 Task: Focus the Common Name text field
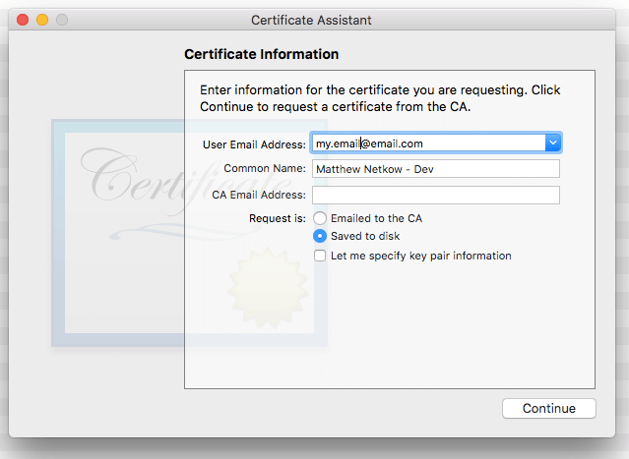[x=436, y=169]
